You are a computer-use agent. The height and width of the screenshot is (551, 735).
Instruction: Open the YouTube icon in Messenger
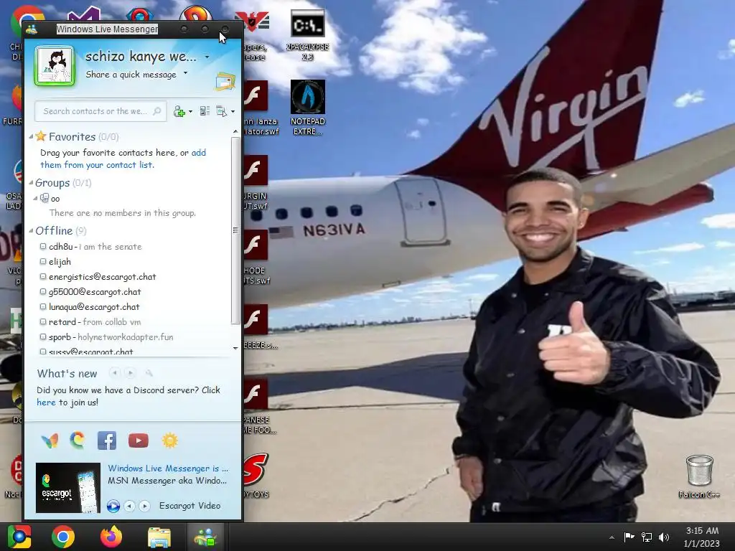pyautogui.click(x=139, y=441)
